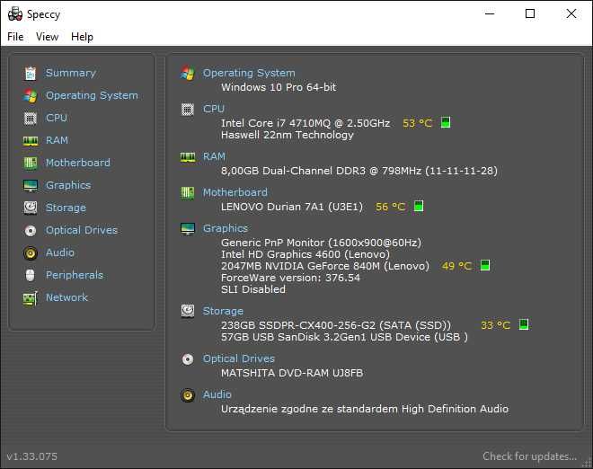
Task: Click the green temperature indicator next to 33 °C
Action: coord(524,324)
